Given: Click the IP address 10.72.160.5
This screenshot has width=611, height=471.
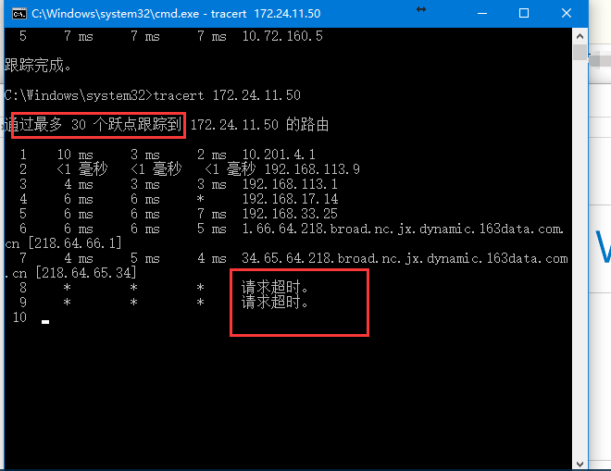Looking at the screenshot, I should [282, 36].
